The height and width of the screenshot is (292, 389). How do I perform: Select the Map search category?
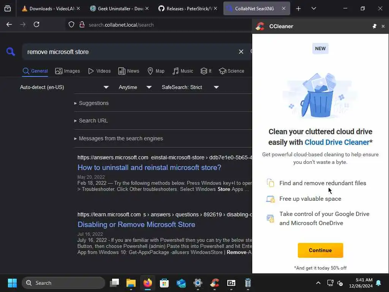tap(156, 71)
